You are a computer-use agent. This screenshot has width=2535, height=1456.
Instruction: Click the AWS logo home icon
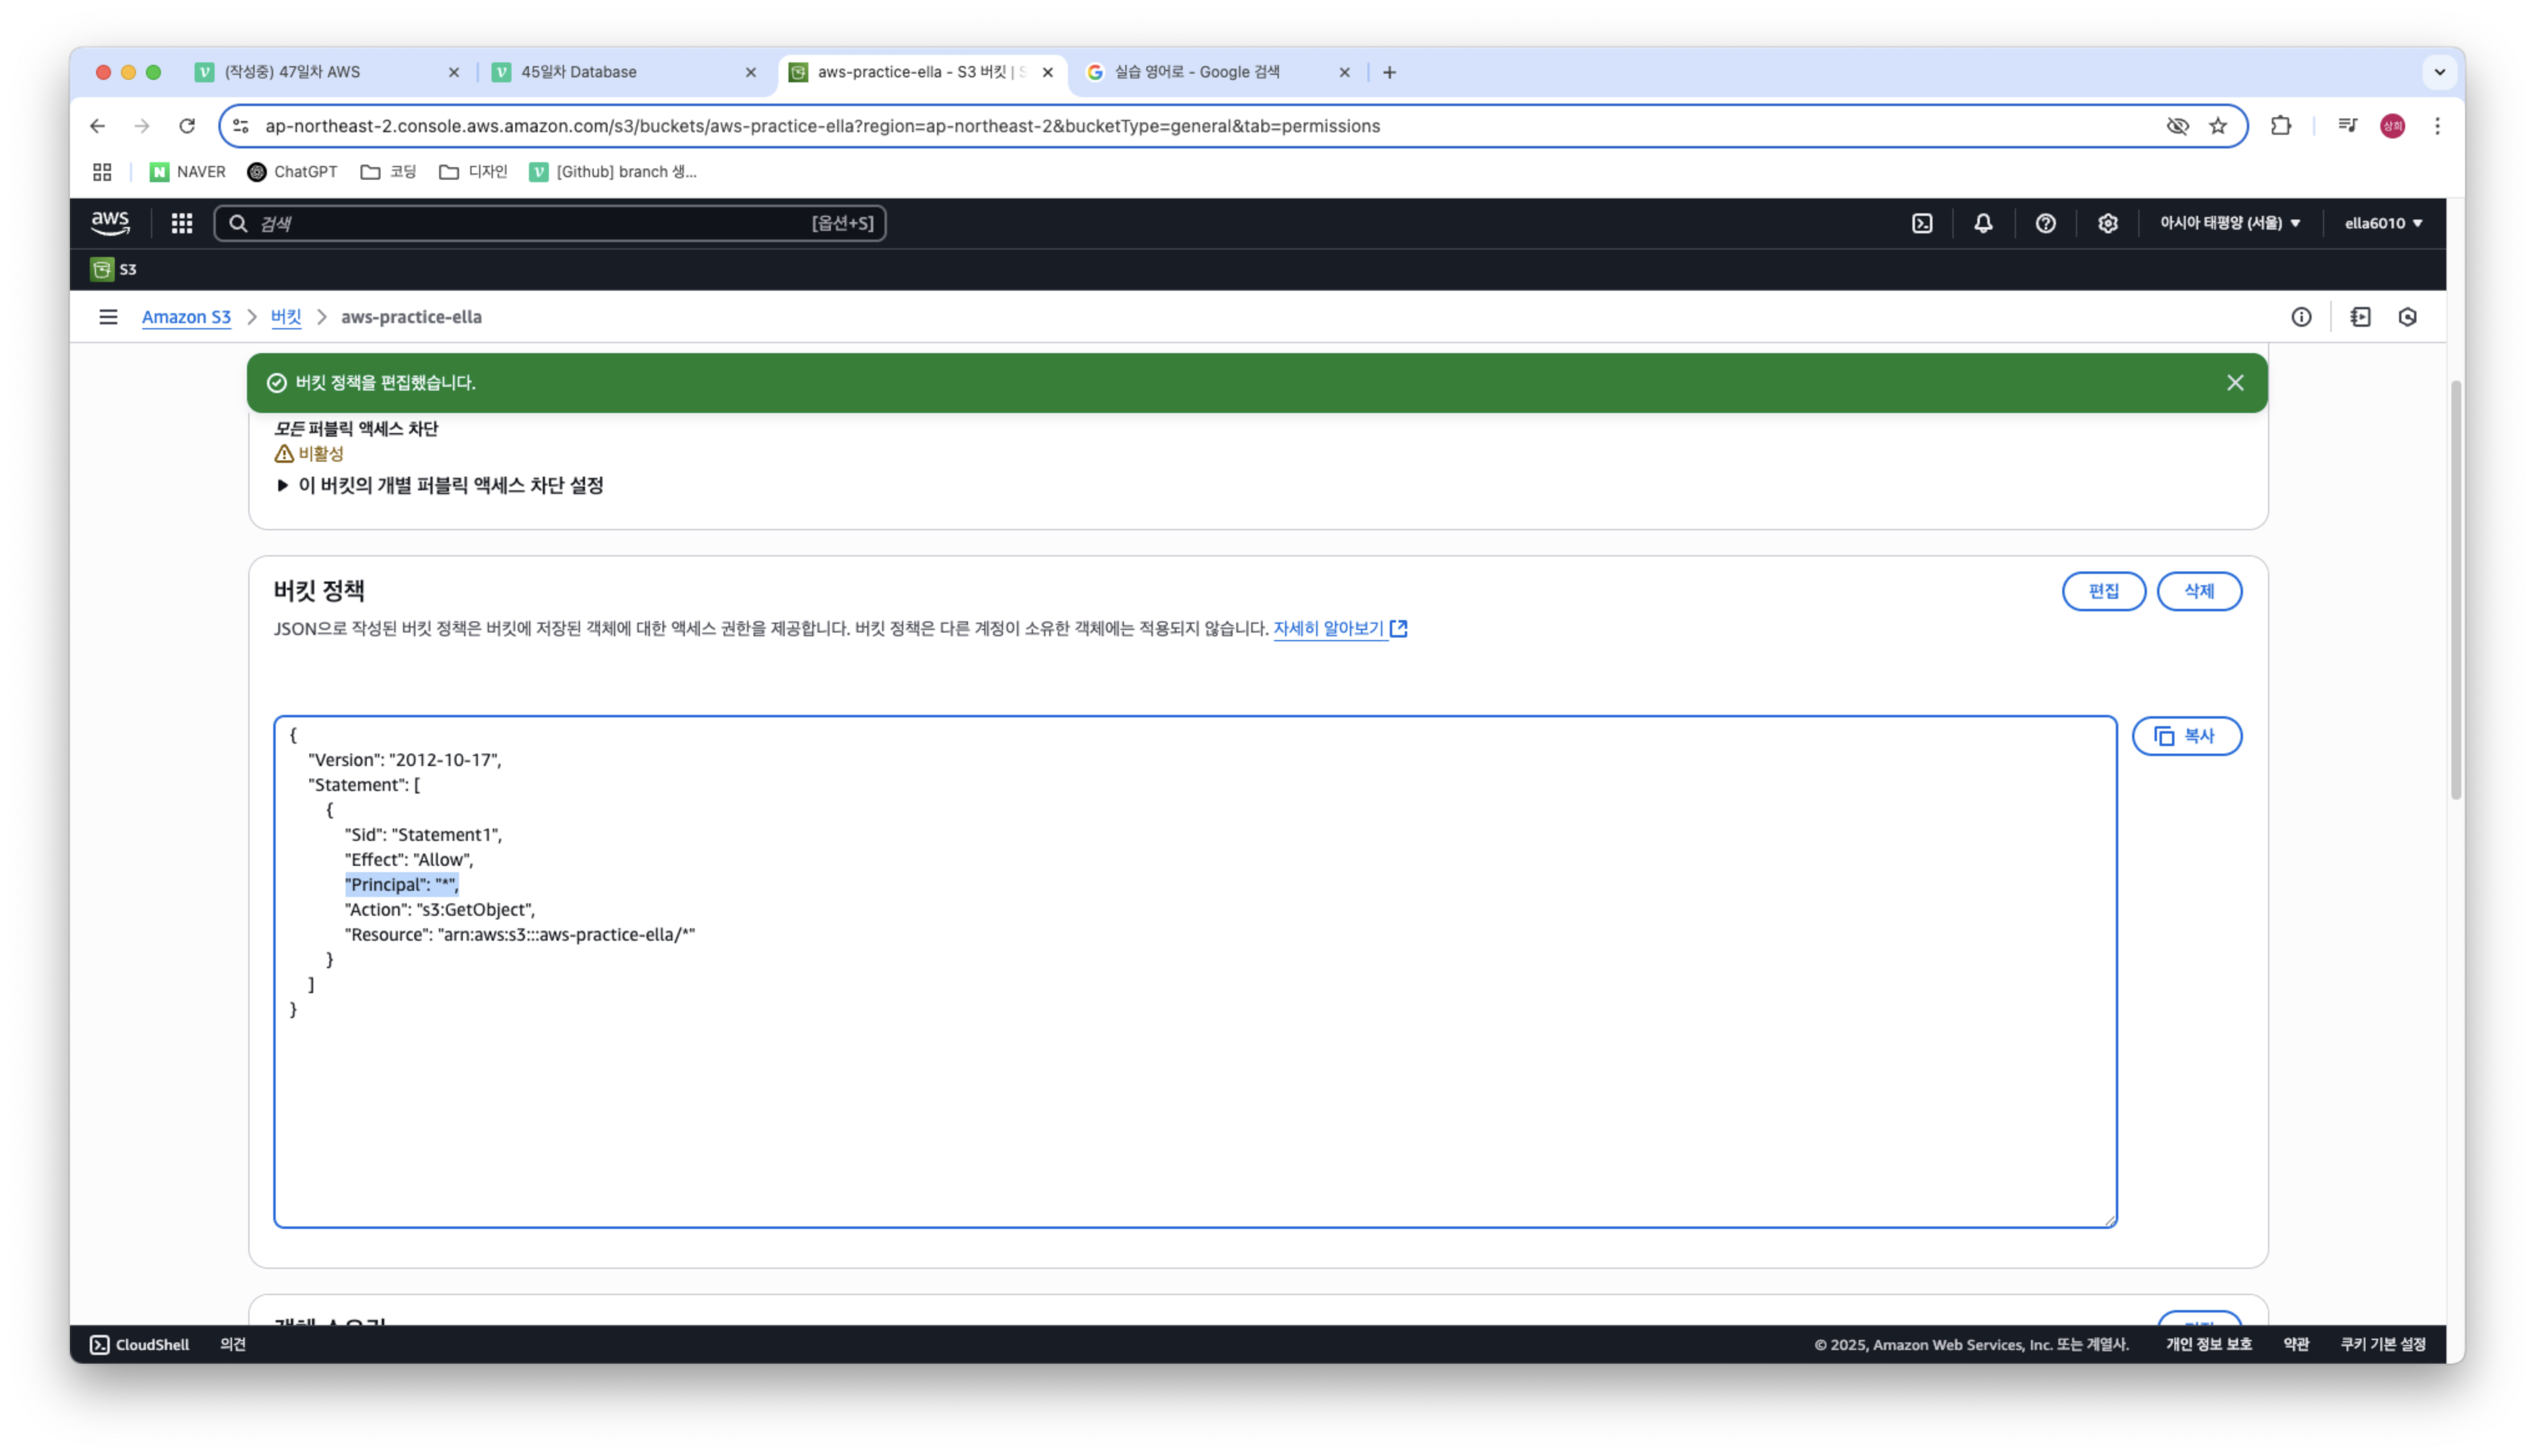point(110,223)
